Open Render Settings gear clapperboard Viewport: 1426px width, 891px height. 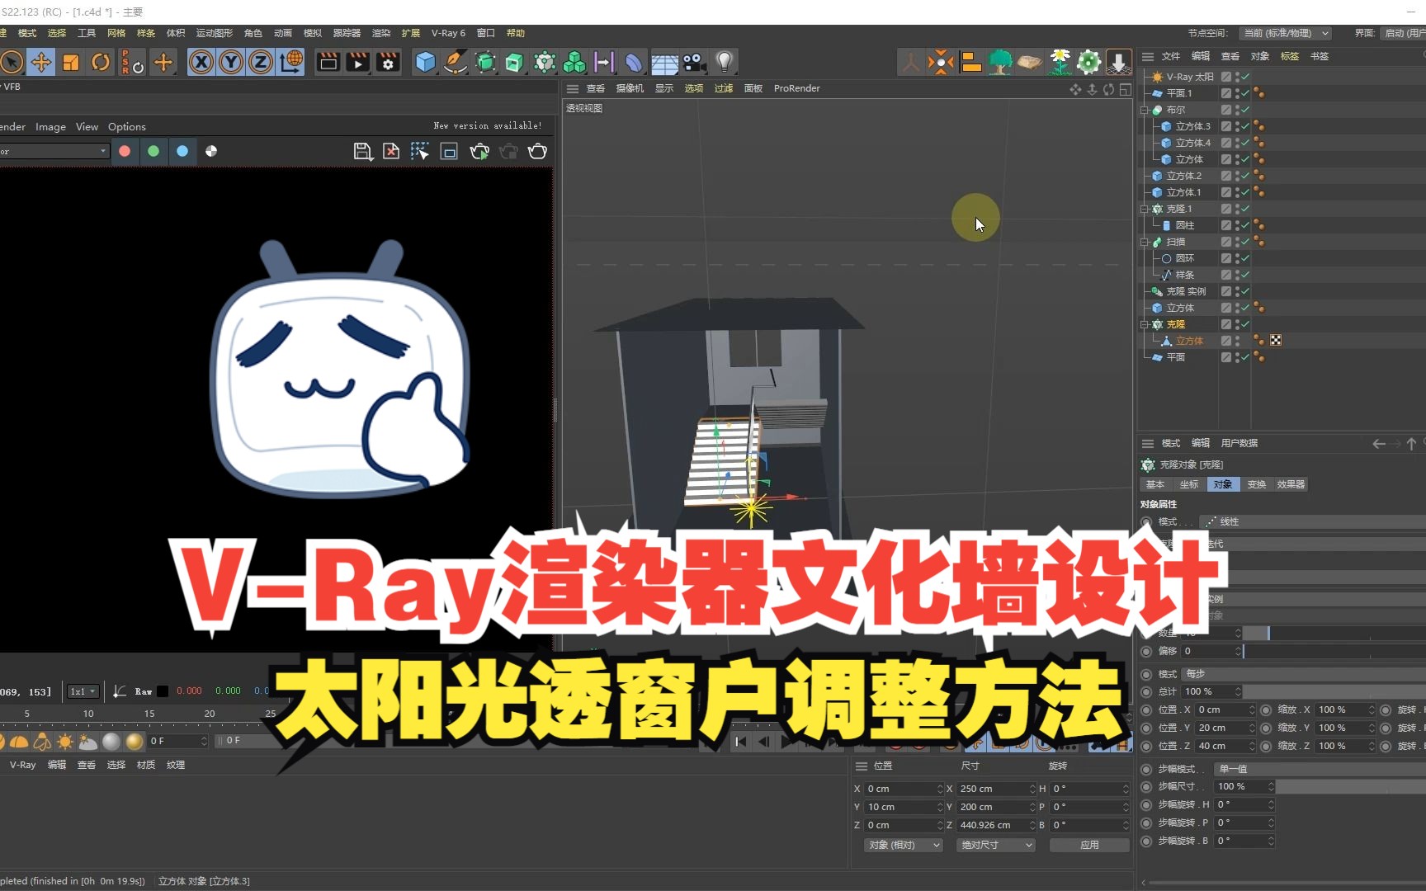tap(388, 62)
